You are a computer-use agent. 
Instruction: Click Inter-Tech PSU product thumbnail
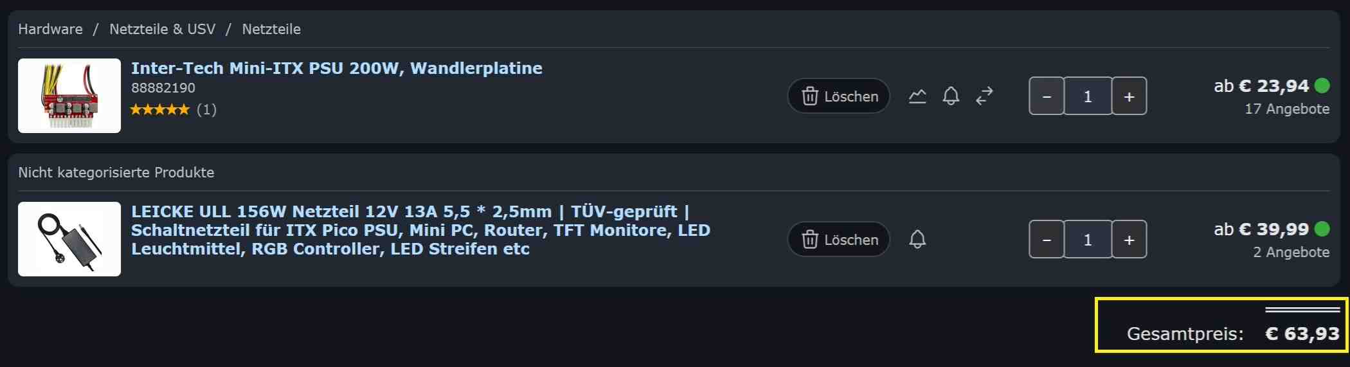point(69,96)
